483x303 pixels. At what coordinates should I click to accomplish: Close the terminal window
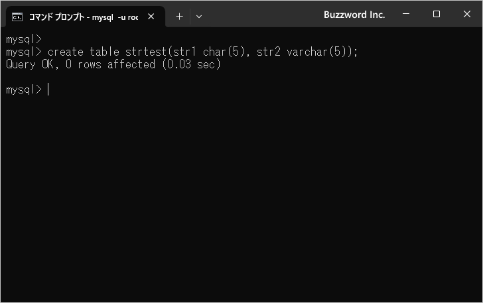click(467, 15)
